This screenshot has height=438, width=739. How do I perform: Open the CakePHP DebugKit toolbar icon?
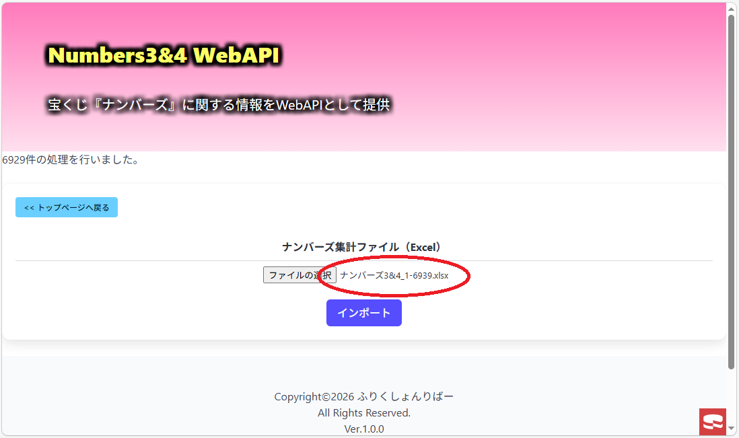pos(713,421)
